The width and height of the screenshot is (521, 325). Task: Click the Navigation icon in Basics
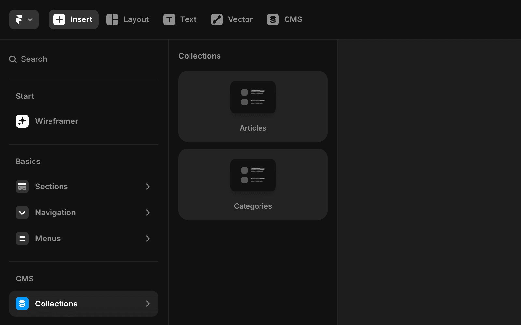(x=22, y=213)
